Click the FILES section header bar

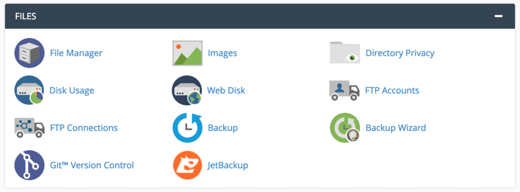[259, 16]
